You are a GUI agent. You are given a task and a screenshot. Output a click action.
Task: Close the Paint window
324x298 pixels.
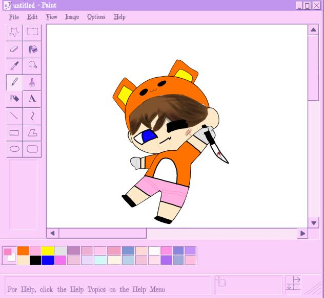coord(316,6)
